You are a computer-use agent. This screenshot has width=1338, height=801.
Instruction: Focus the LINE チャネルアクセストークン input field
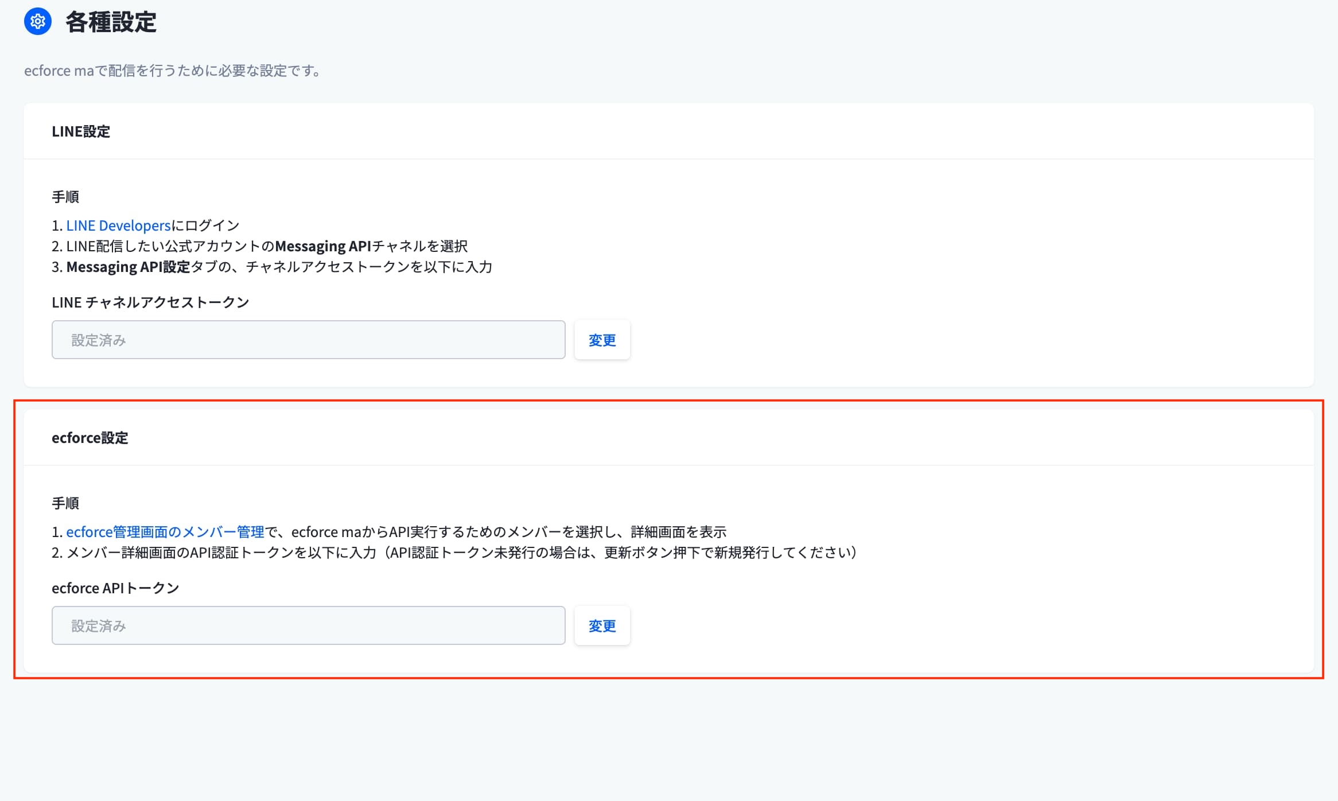(308, 340)
